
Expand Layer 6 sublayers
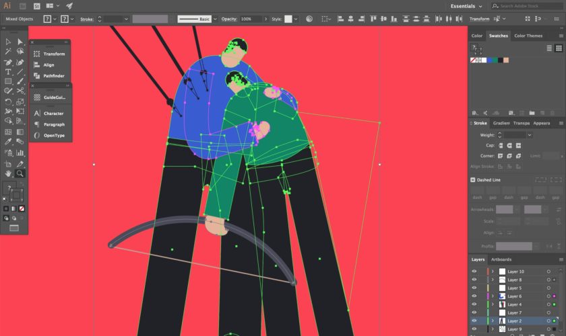click(493, 296)
